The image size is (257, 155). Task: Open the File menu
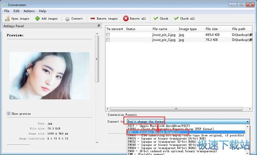point(7,11)
